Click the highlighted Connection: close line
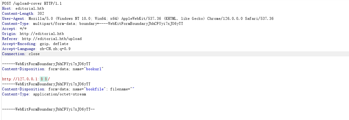 (175, 54)
